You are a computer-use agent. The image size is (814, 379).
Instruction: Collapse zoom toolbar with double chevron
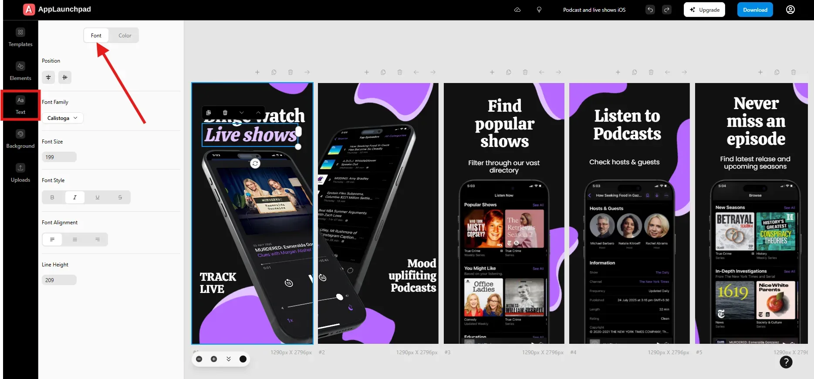coord(228,359)
